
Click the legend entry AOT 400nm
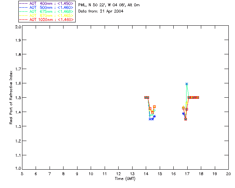point(46,3)
